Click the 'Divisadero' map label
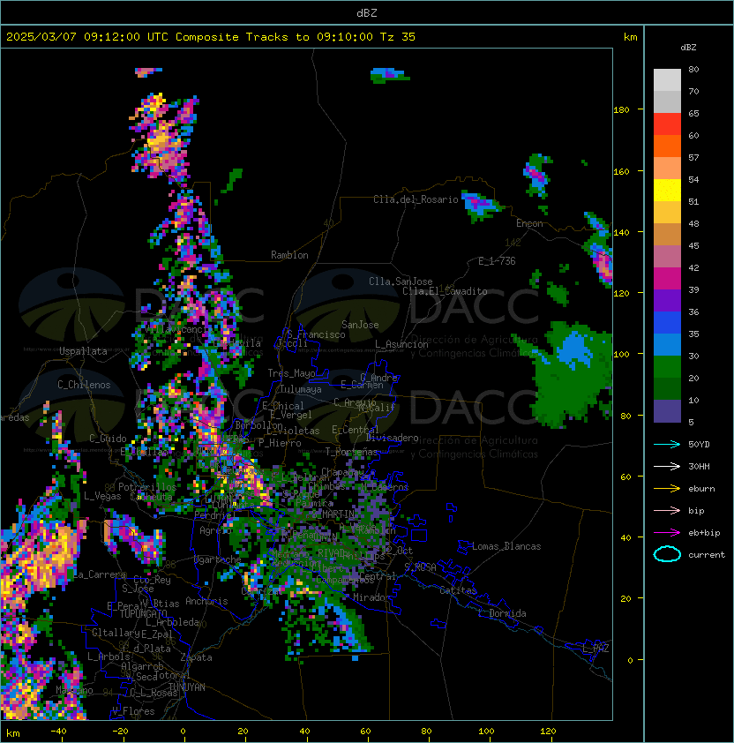Screen dimensions: 734x743 point(392,438)
